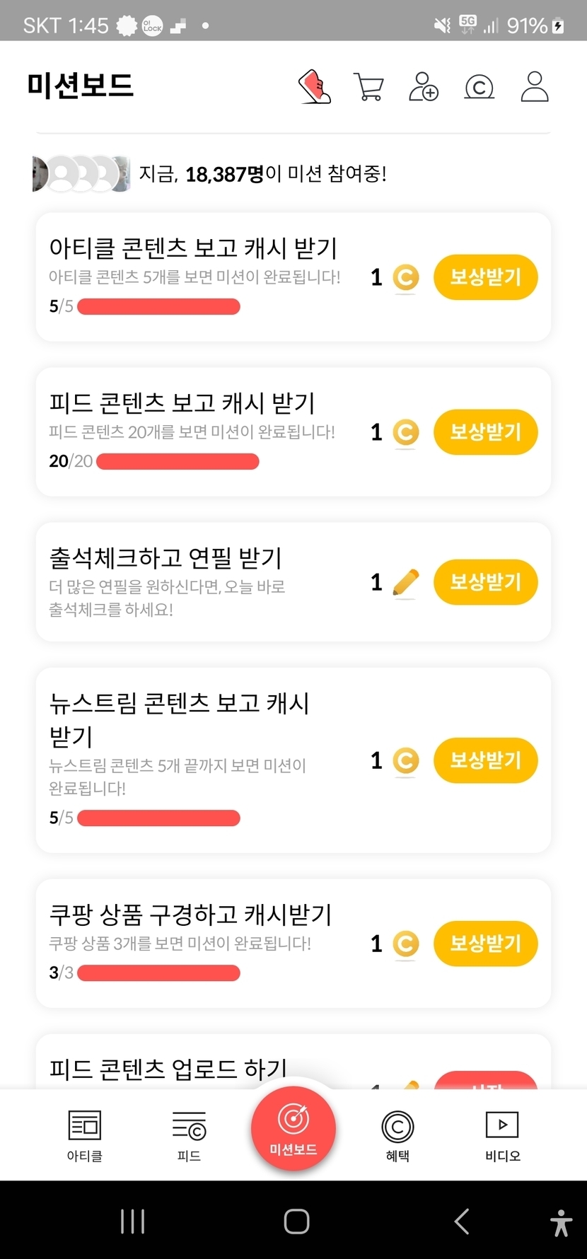Tap the add friend icon
The image size is (587, 1259).
tap(424, 87)
